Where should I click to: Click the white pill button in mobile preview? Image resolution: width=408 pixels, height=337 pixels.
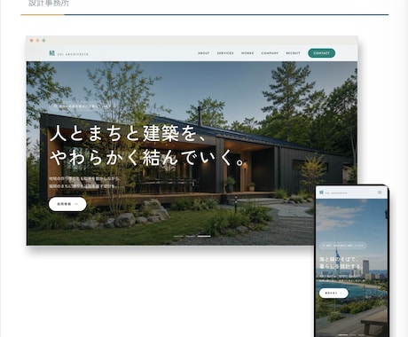tap(333, 293)
